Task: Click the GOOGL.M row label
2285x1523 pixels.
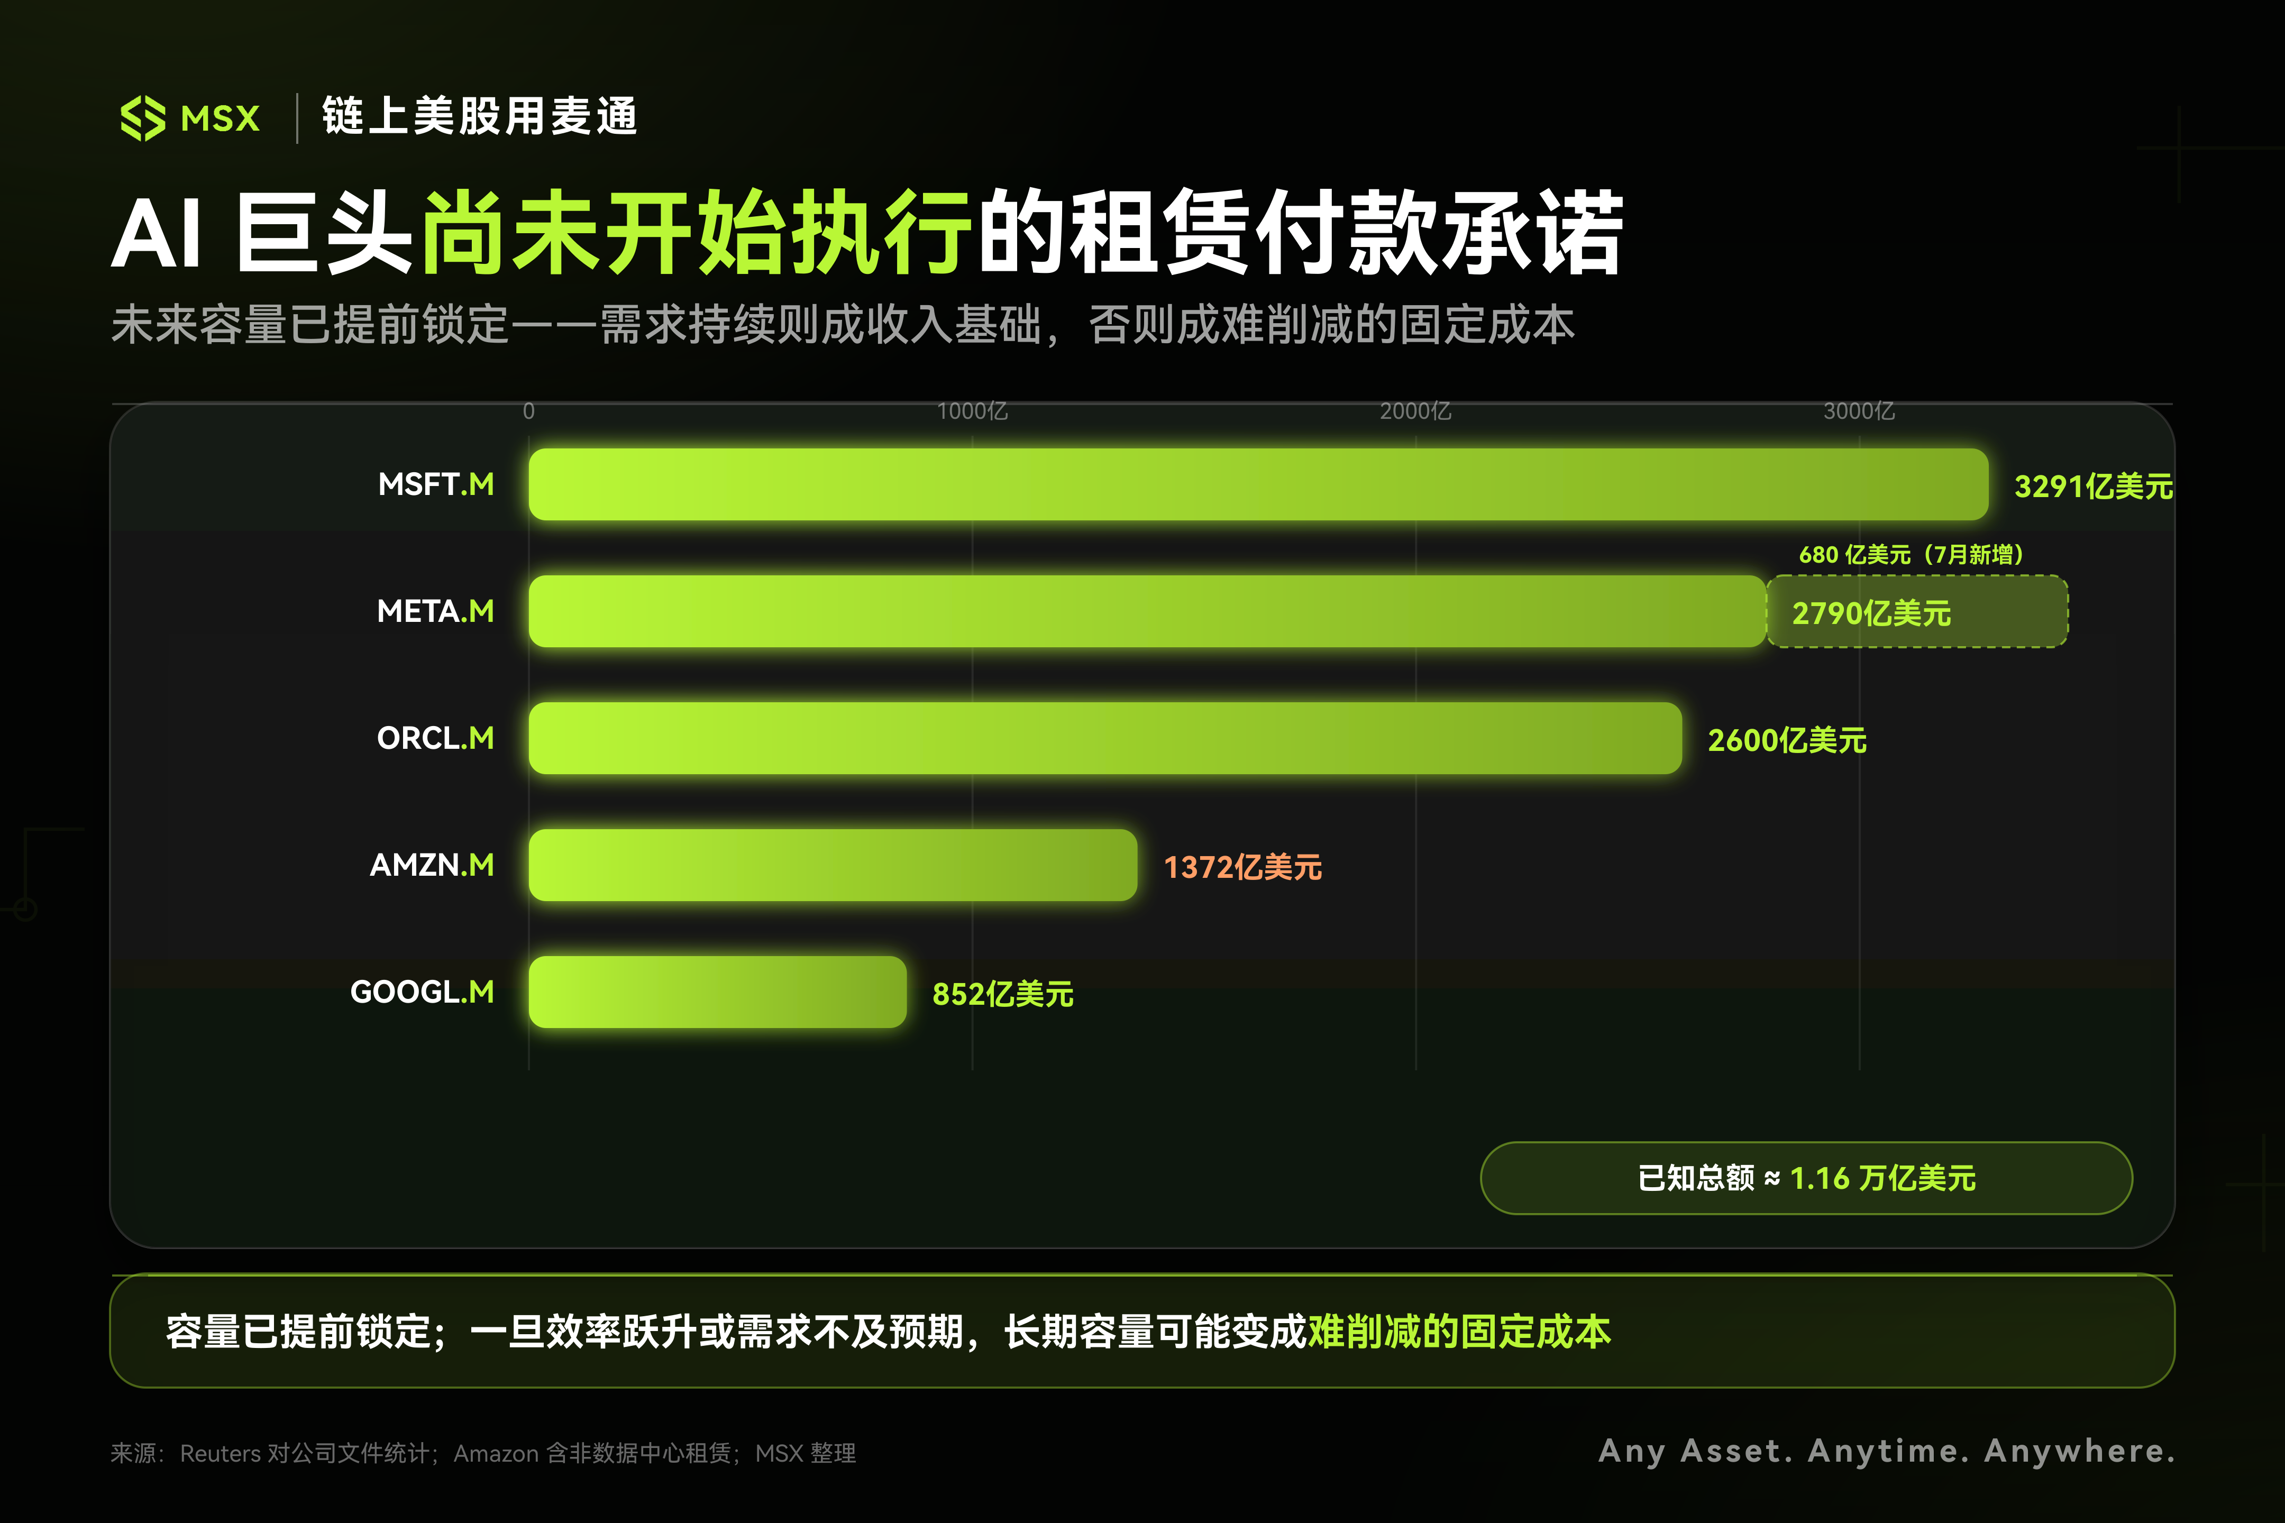Action: click(x=422, y=992)
